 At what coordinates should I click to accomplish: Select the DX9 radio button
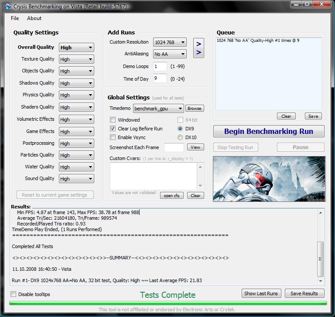click(180, 129)
